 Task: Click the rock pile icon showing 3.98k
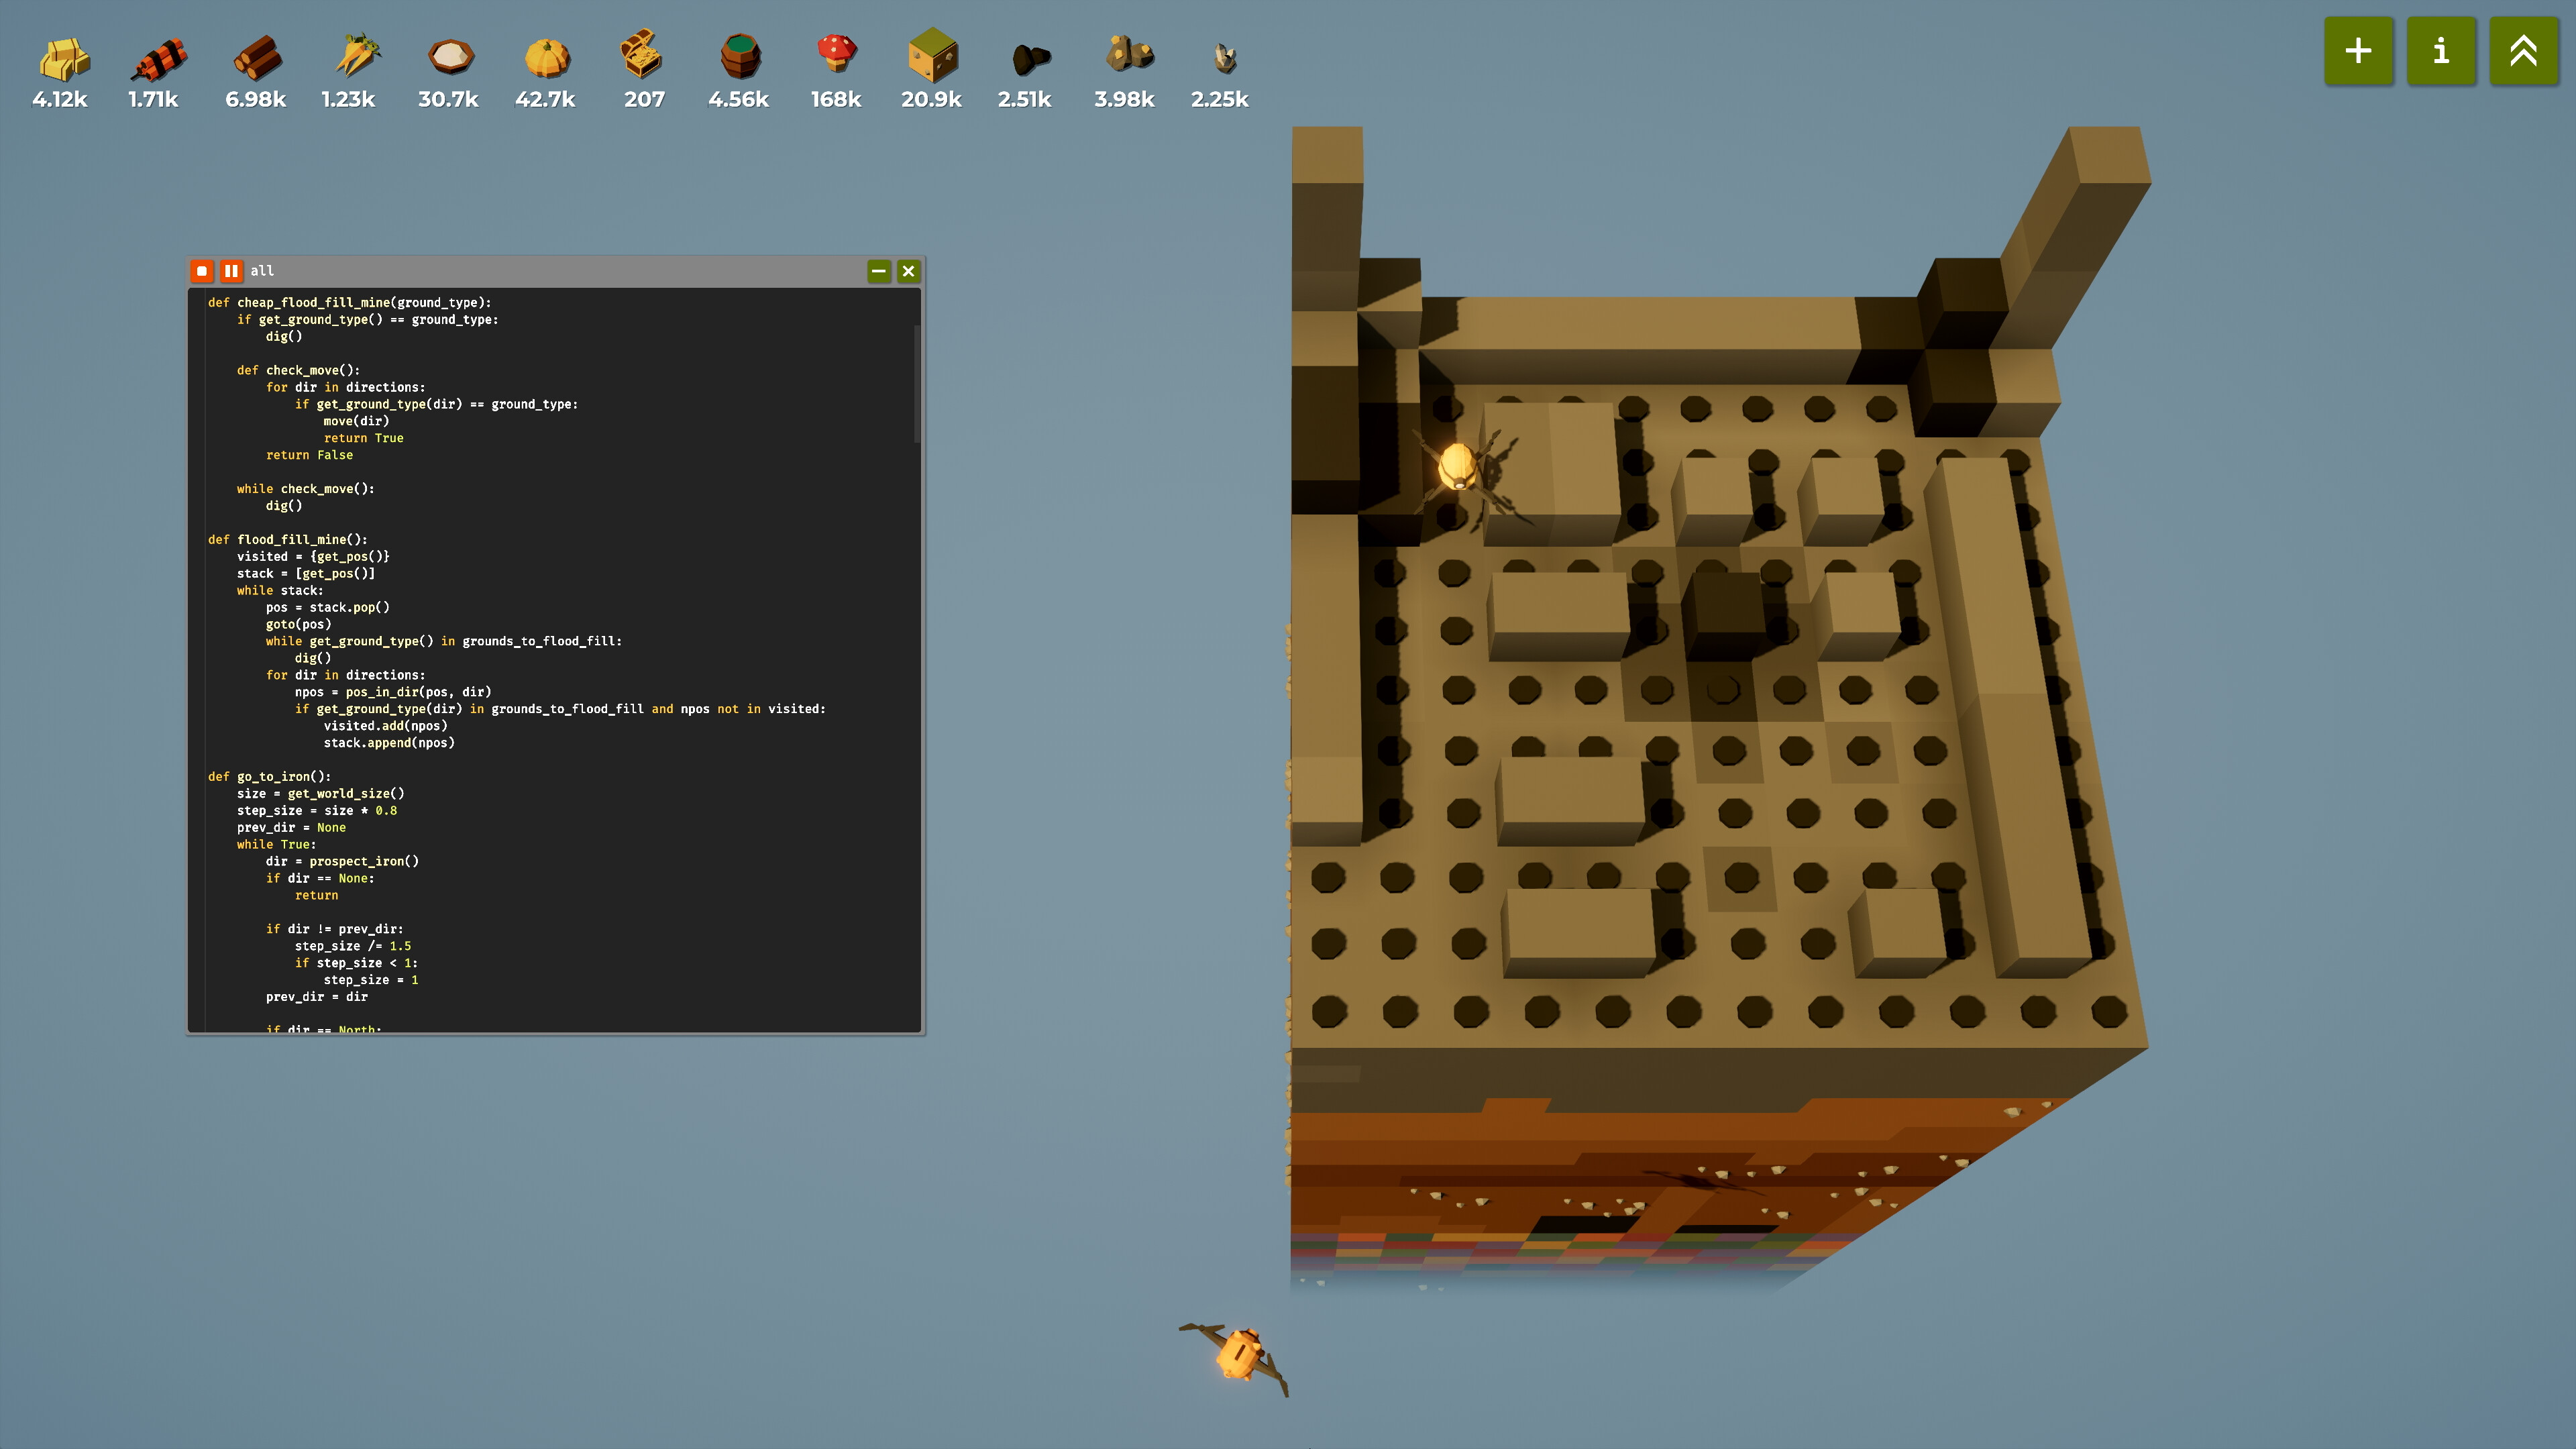1130,54
